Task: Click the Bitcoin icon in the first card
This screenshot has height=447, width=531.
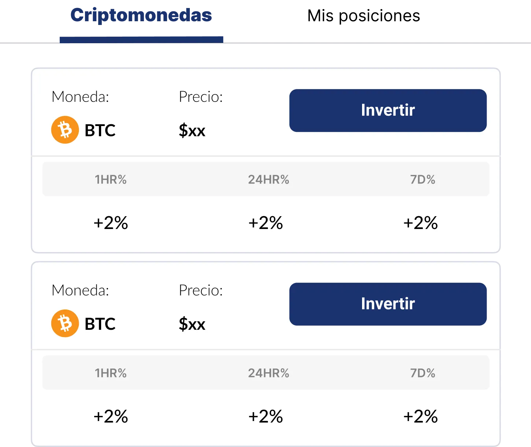Action: [x=65, y=130]
